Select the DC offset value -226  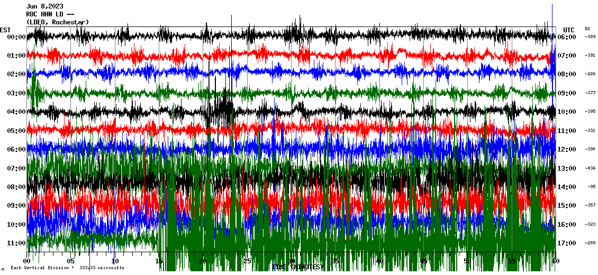[590, 74]
